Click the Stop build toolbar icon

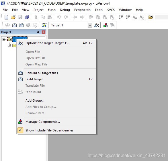click(x=35, y=25)
